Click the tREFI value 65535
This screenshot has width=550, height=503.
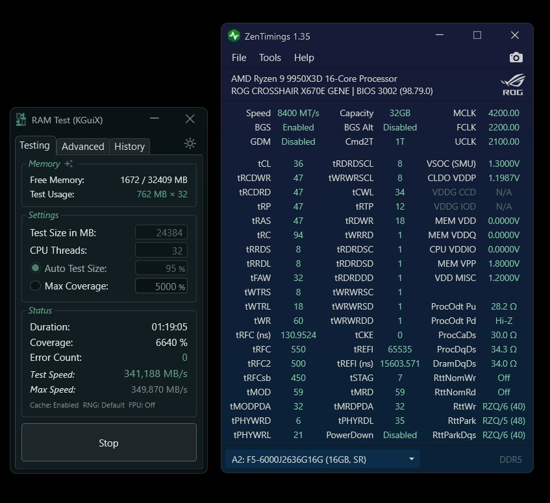399,349
